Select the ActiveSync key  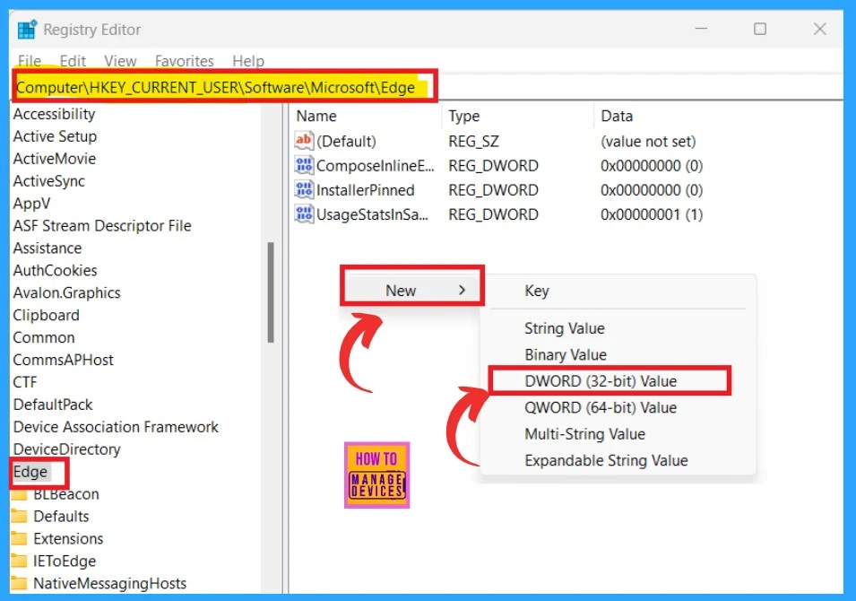pos(48,181)
